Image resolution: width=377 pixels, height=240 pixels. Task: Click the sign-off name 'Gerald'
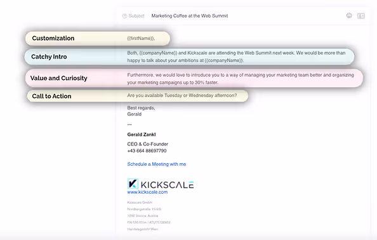(134, 114)
